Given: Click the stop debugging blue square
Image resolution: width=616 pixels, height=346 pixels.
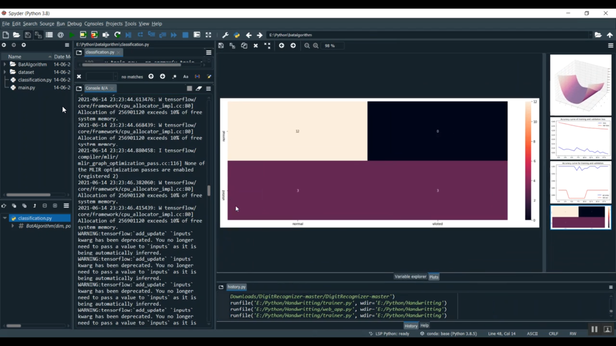Looking at the screenshot, I should click(185, 35).
